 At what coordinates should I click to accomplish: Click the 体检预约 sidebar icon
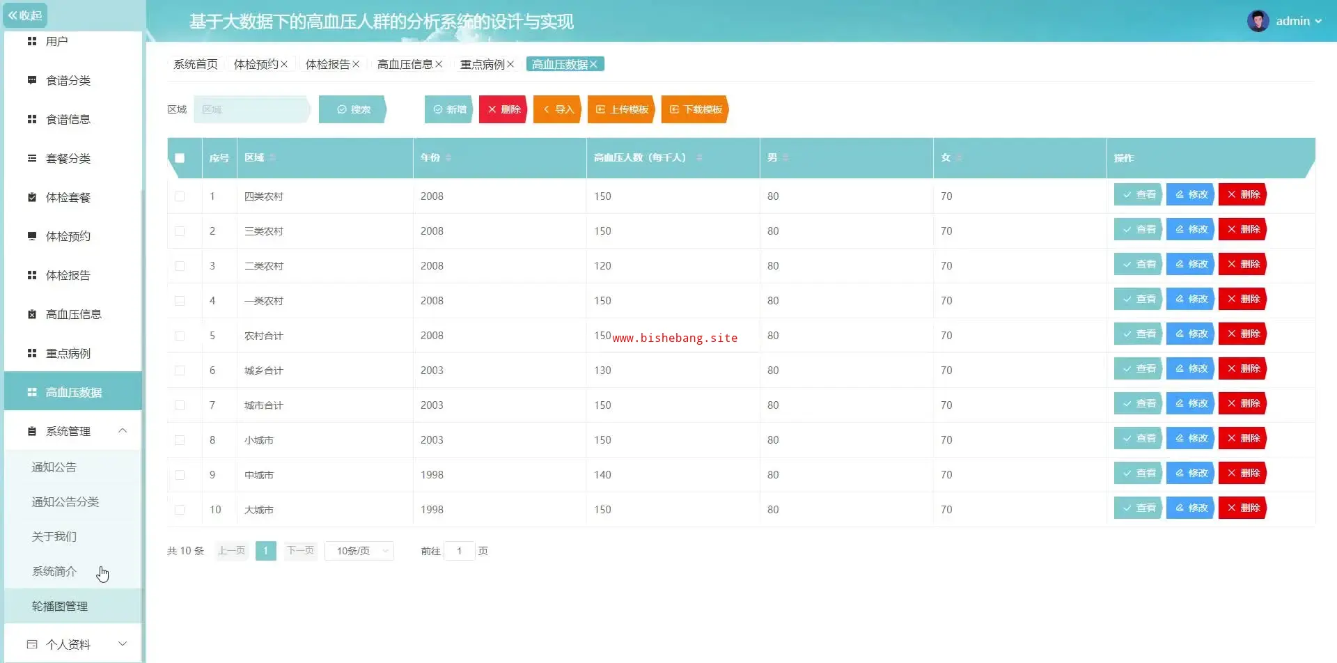pyautogui.click(x=32, y=236)
